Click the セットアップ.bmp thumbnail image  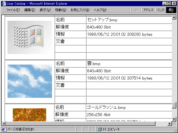[30, 37]
